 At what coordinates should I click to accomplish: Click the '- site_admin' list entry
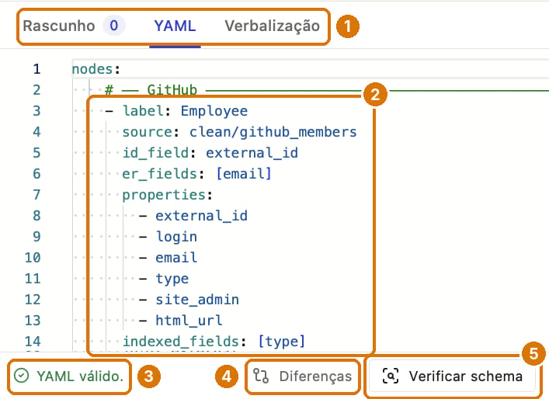pos(189,300)
